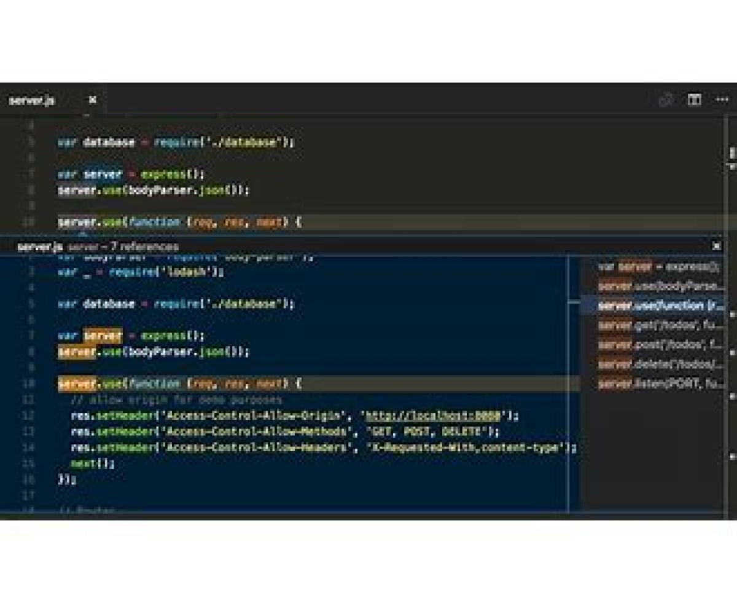Select the server.js editor tab

click(32, 100)
